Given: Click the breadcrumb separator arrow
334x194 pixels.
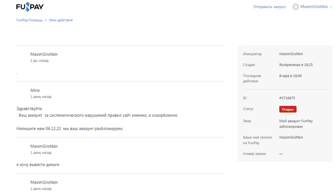Looking at the screenshot, I should click(46, 20).
